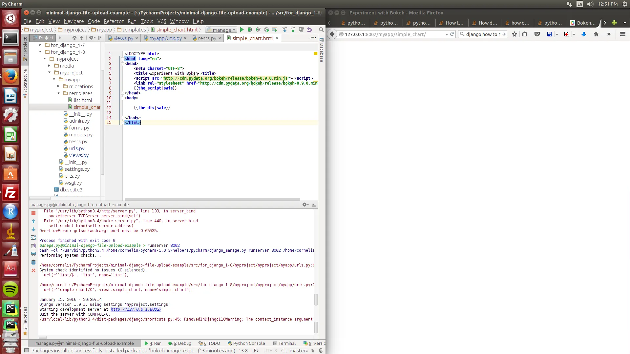Toggle soft-wrap in the run console

pyautogui.click(x=33, y=238)
